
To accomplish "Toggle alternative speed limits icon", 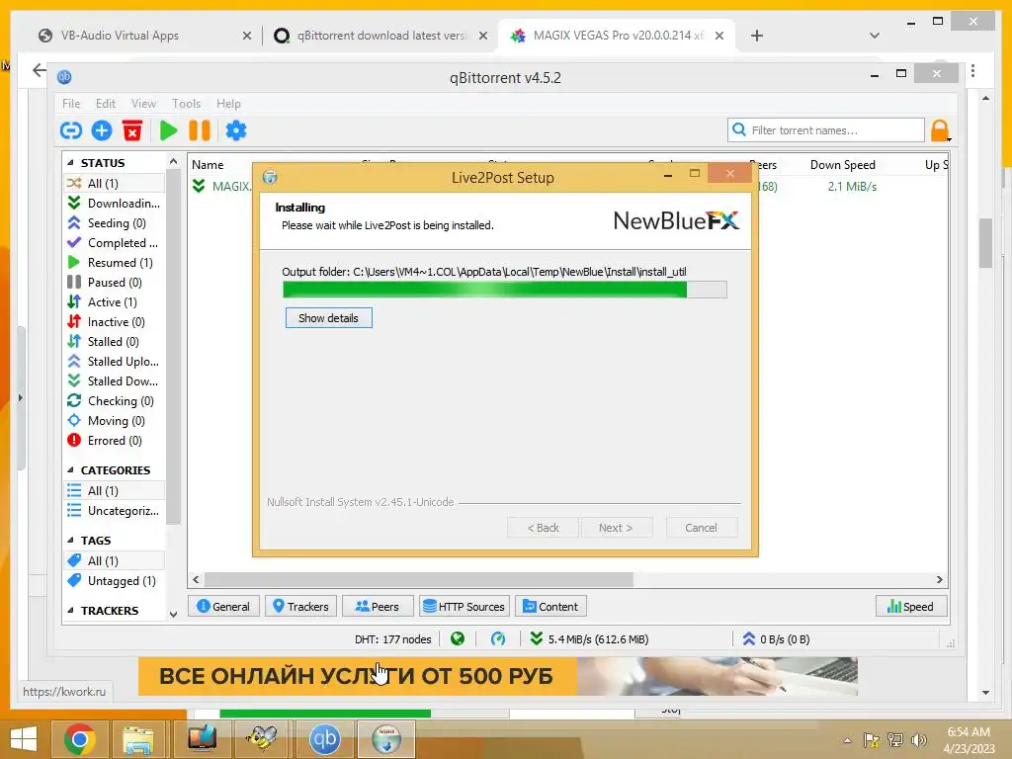I will click(498, 639).
